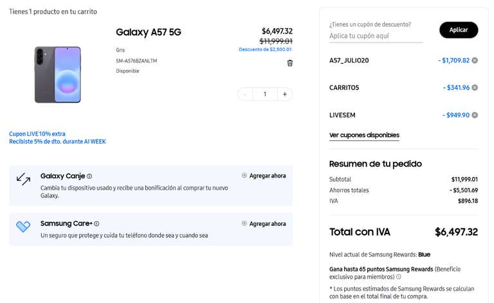Click the A57_JULIO20 discount amount -$1,709.82
This screenshot has height=303, width=494.
coord(453,60)
